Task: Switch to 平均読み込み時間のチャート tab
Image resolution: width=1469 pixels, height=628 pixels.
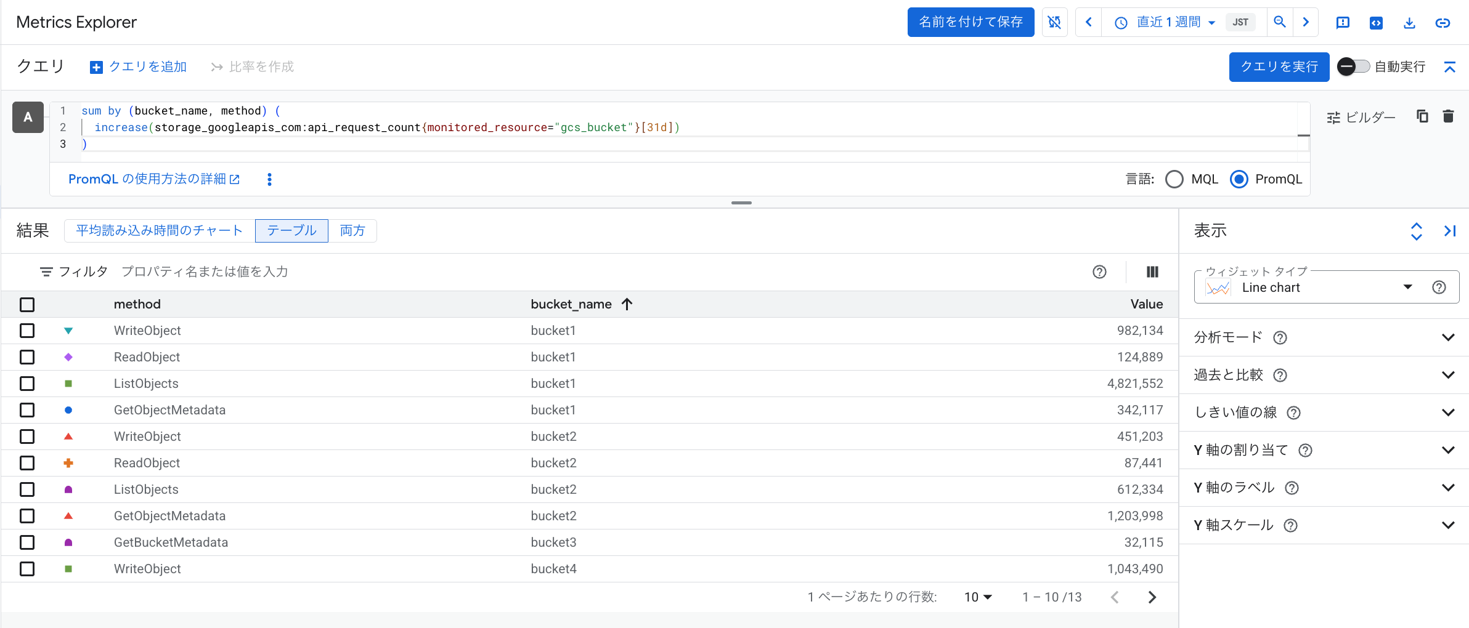Action: (160, 230)
